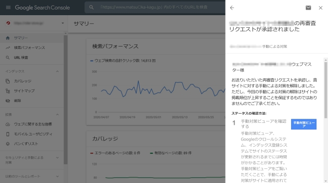Open ウェブに関する主な指標 in the sidebar
Viewport: 328px width, 183px height.
(32, 124)
